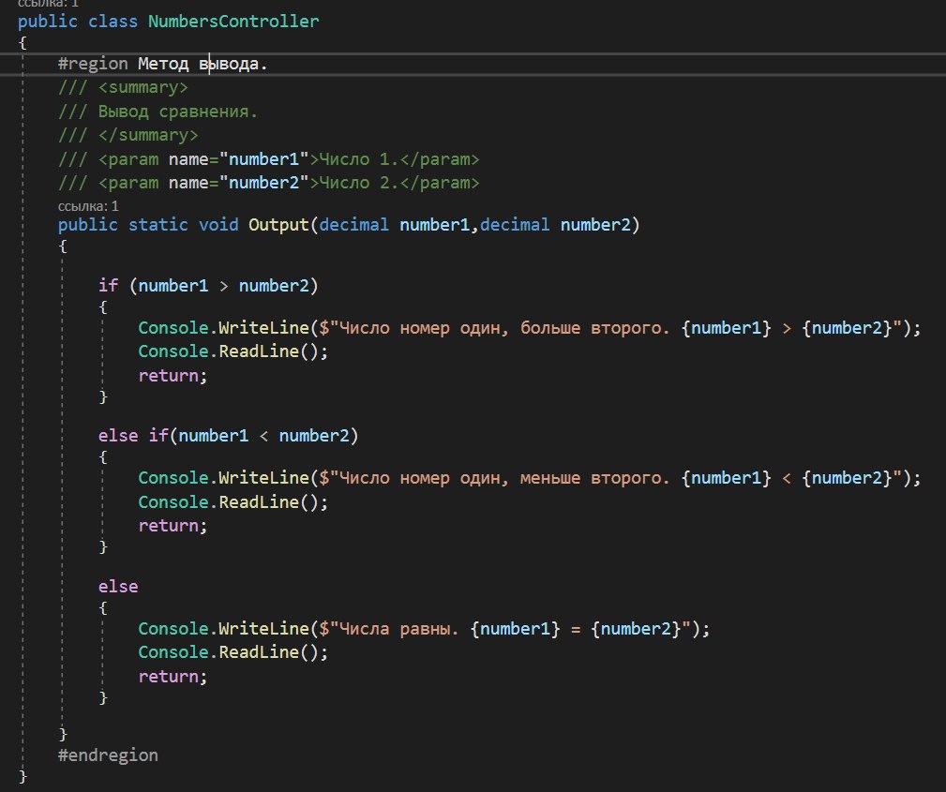Click the NumbersController class name

tap(233, 21)
